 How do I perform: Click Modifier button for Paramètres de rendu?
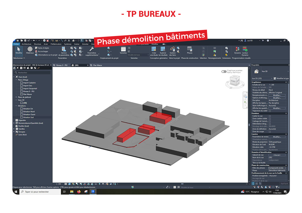pos(277,137)
